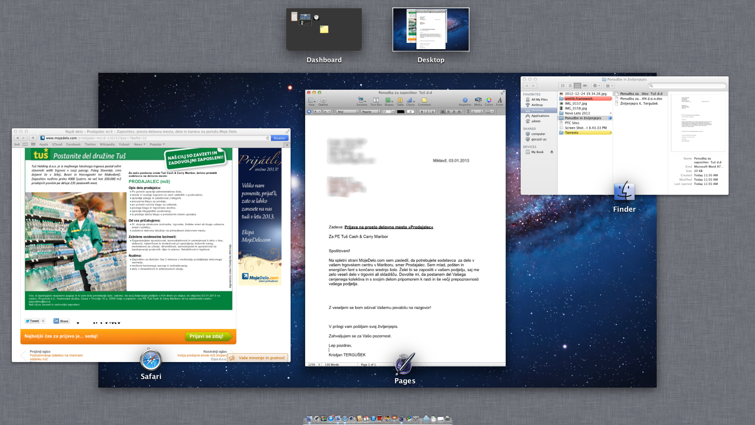Open News bookmarks menu in Safari
Viewport: 755px width, 425px height.
(x=140, y=144)
